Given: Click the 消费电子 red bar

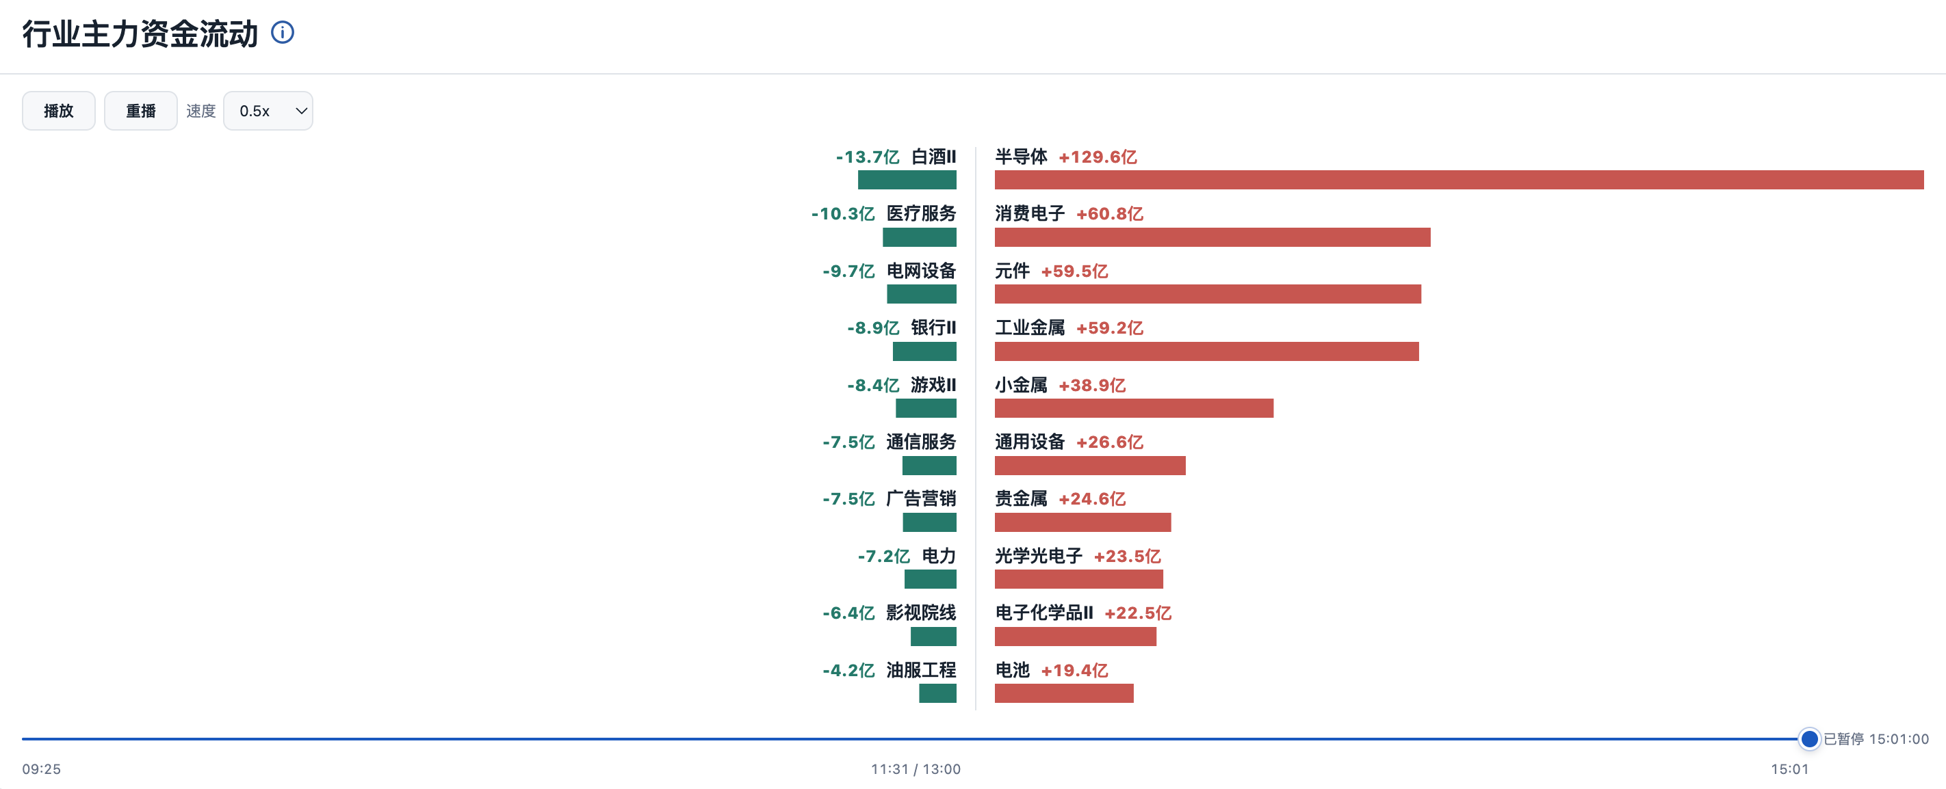Looking at the screenshot, I should point(1212,237).
